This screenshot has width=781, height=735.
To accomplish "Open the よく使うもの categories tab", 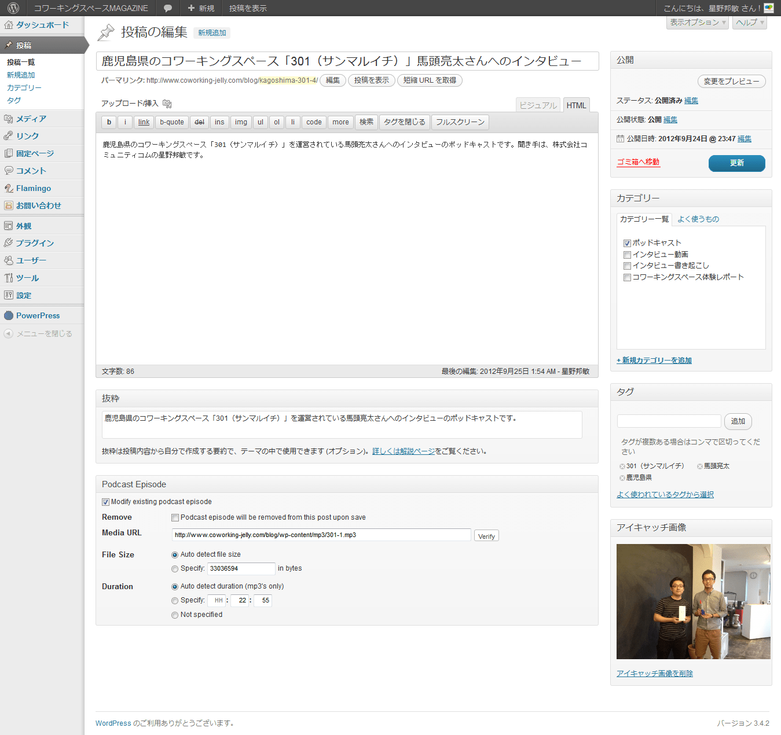I will tap(698, 219).
